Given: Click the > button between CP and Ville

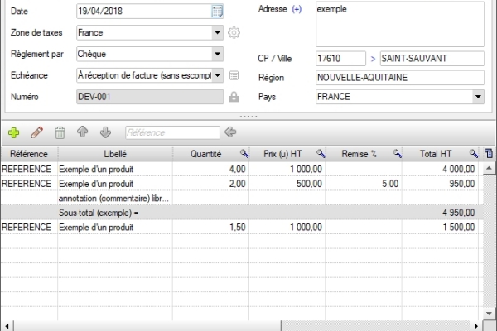Looking at the screenshot, I should tap(373, 60).
